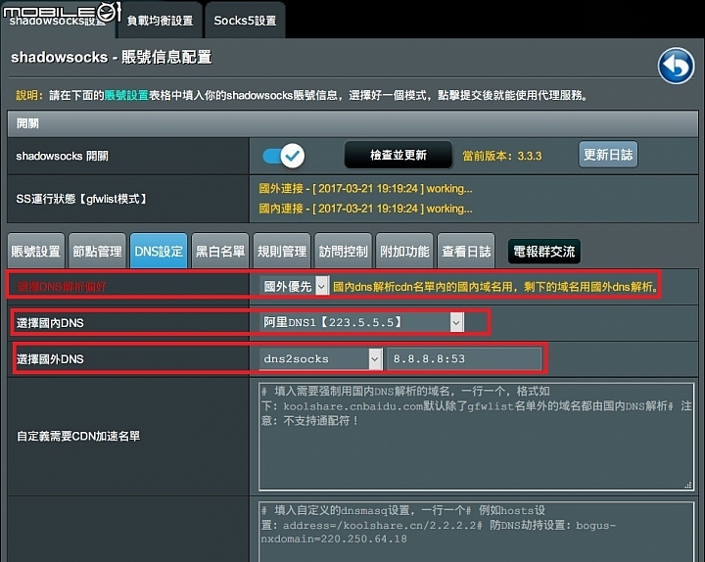Click the 選擇國內DNS label

coord(50,323)
